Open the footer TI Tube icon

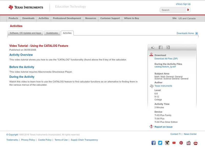[x=196, y=143]
